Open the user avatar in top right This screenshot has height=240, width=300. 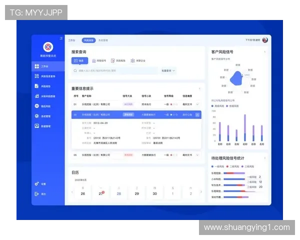pos(265,40)
